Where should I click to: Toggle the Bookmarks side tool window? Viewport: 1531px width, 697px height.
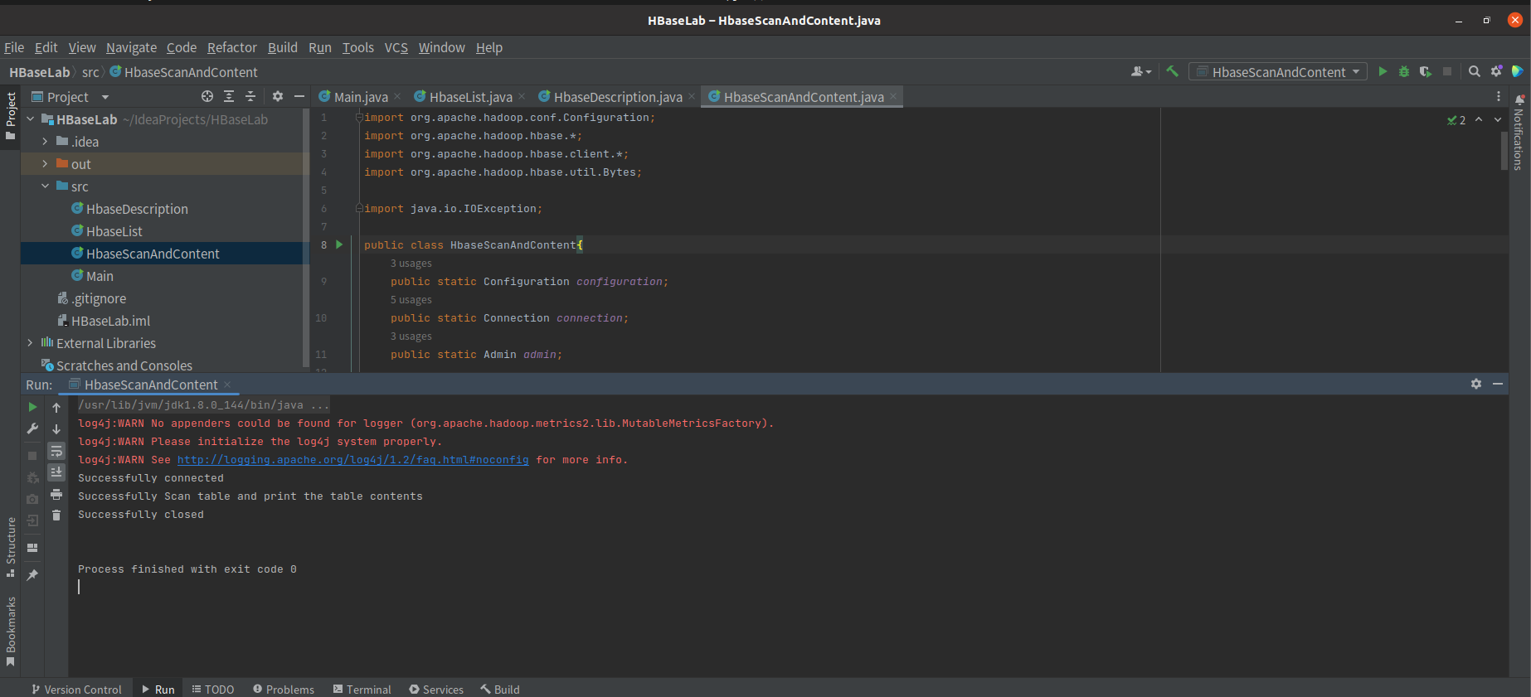[11, 632]
